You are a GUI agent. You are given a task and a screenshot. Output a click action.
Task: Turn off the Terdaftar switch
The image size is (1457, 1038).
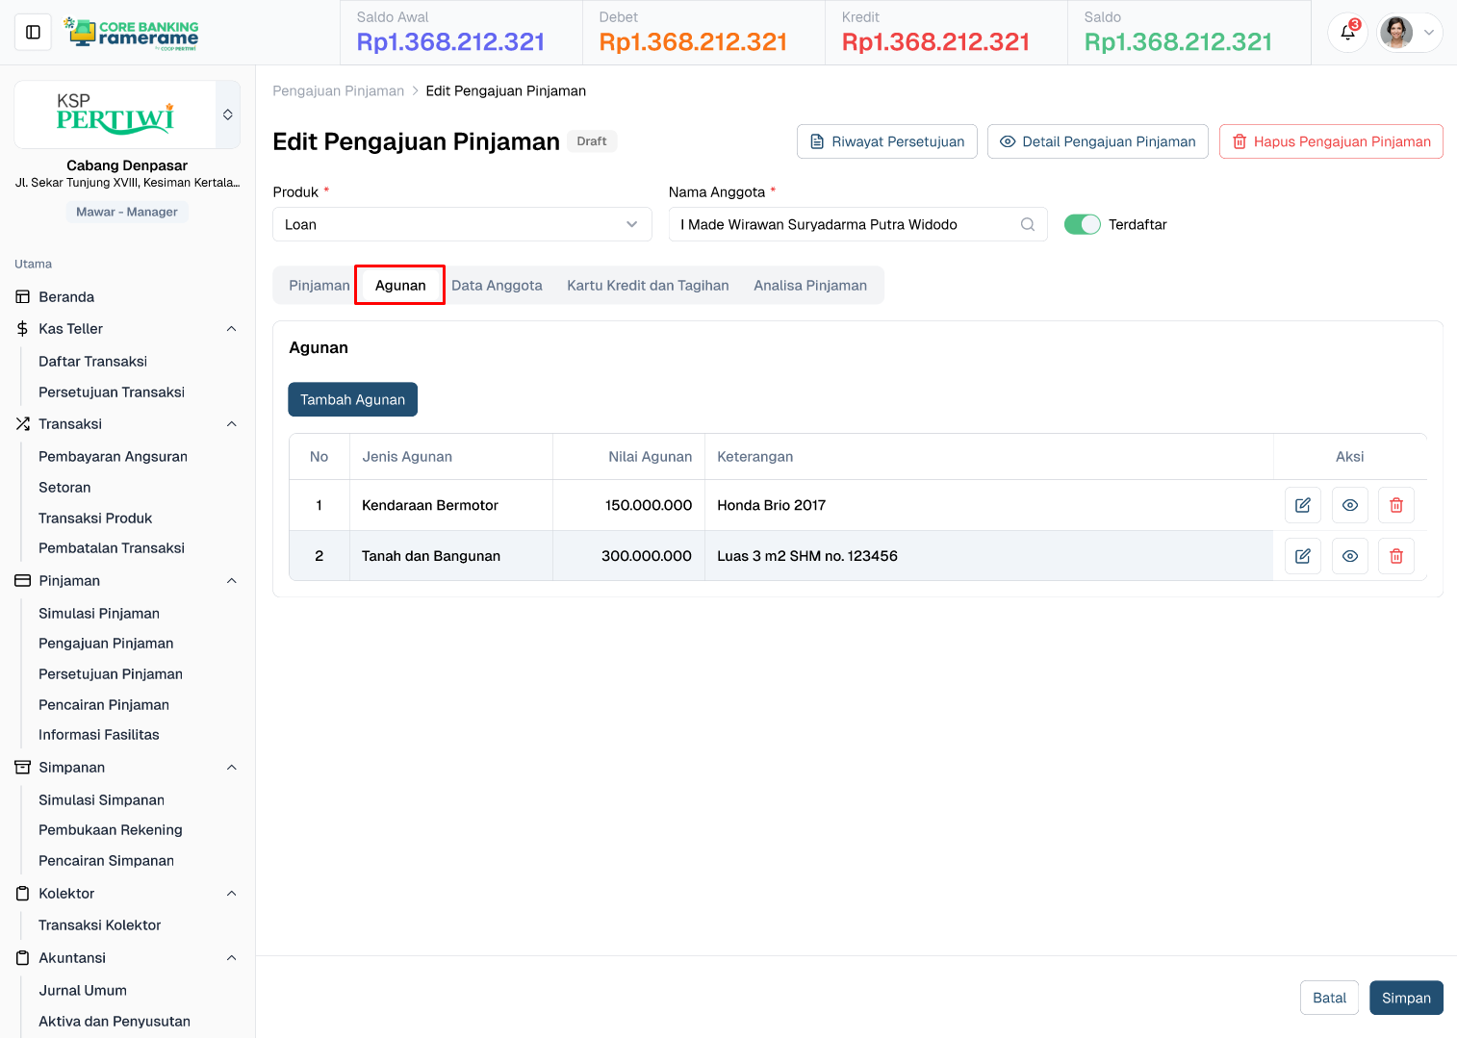point(1082,224)
